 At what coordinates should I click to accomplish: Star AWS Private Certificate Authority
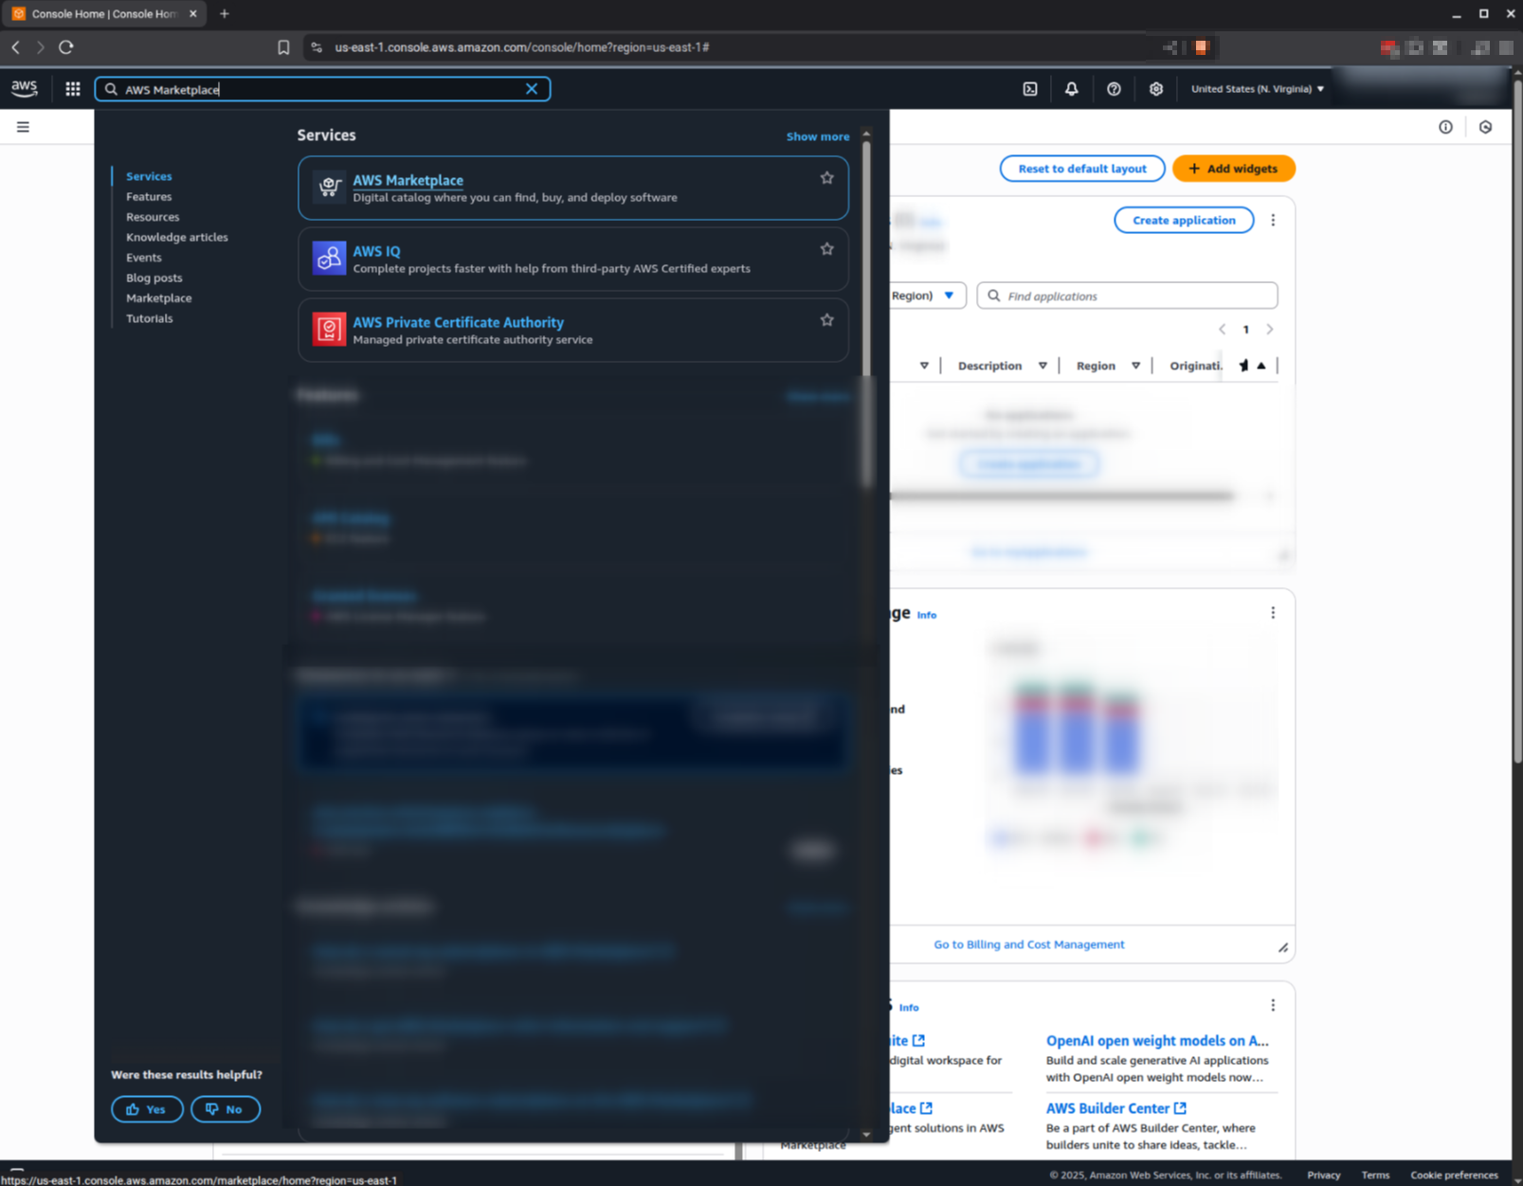826,320
